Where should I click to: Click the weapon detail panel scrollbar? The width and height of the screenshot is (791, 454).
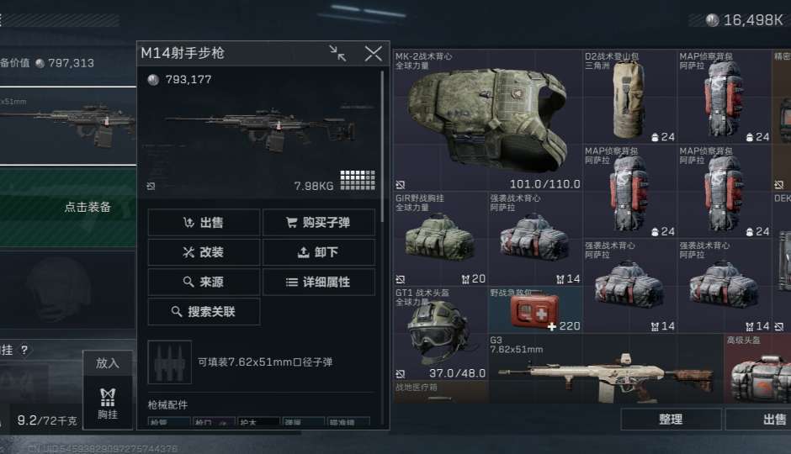coord(382,146)
